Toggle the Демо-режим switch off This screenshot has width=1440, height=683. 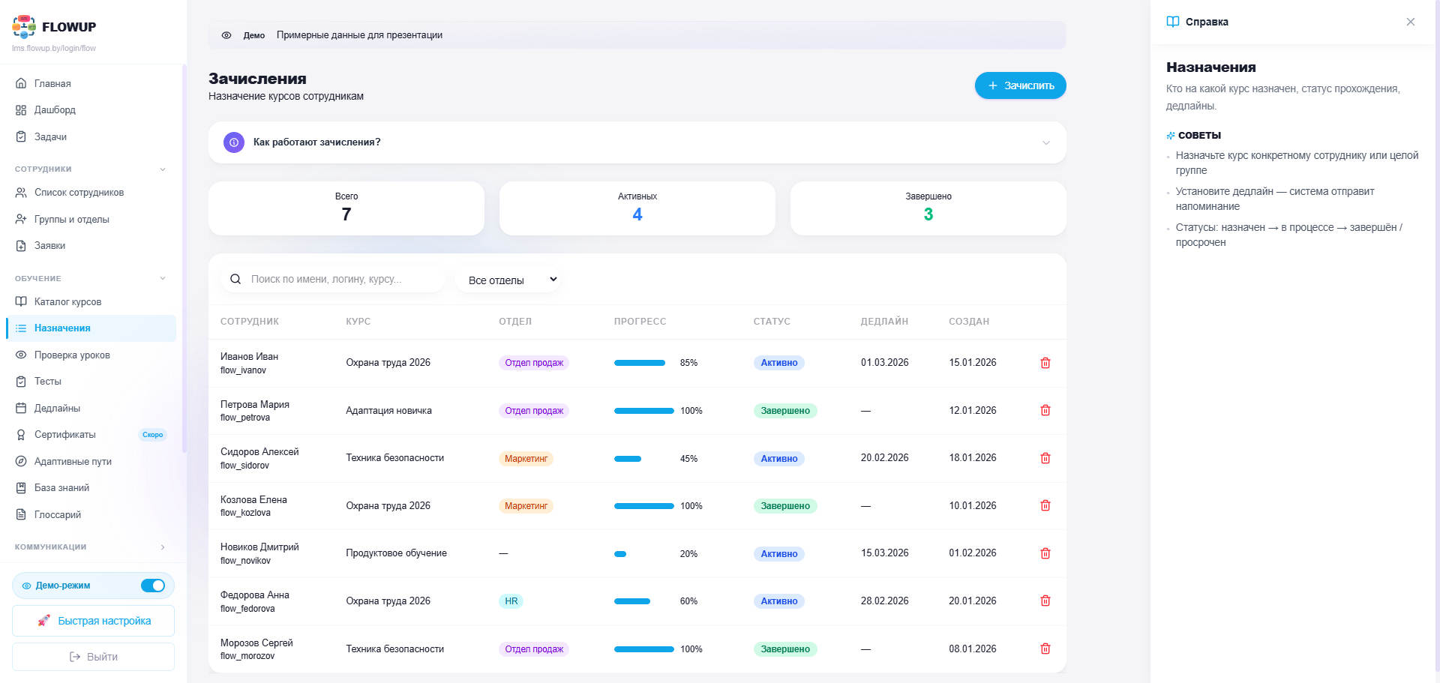(153, 586)
